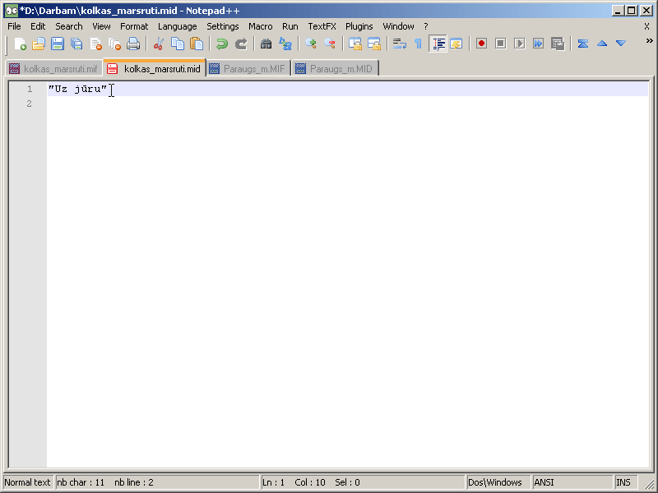Cut selection with scissors icon
Image resolution: width=658 pixels, height=493 pixels.
tap(159, 44)
